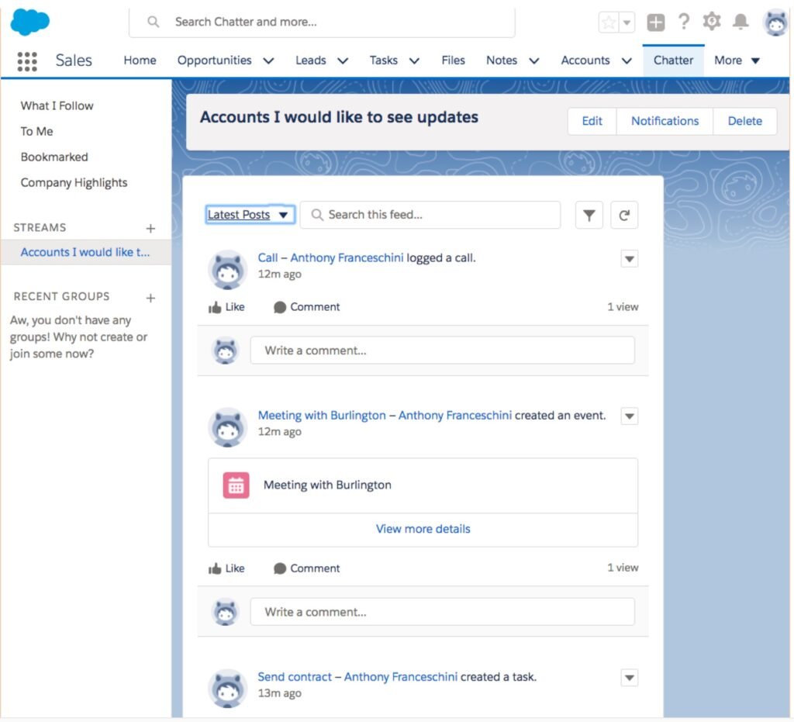Click View more details link
Viewport: 794px width, 722px height.
click(423, 529)
